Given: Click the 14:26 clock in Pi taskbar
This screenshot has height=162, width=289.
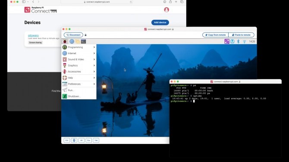Looking at the screenshot, I should [252, 42].
